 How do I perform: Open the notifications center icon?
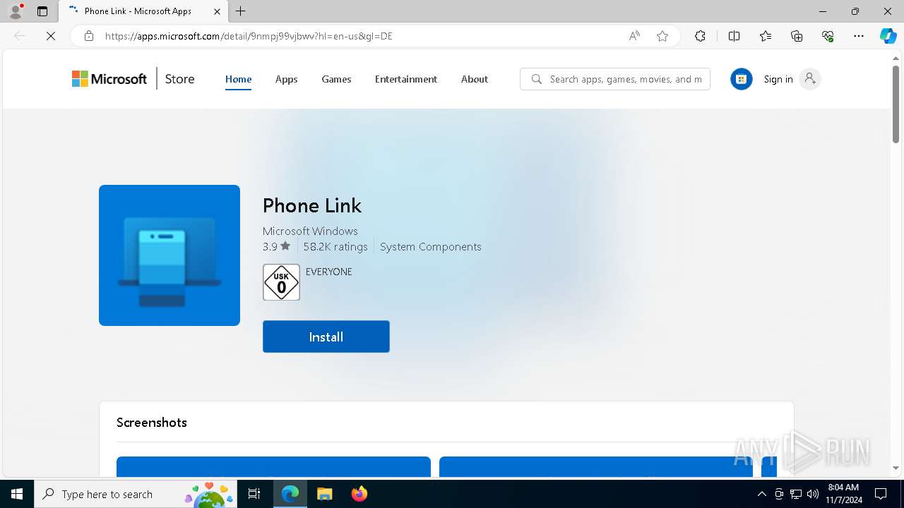[881, 494]
